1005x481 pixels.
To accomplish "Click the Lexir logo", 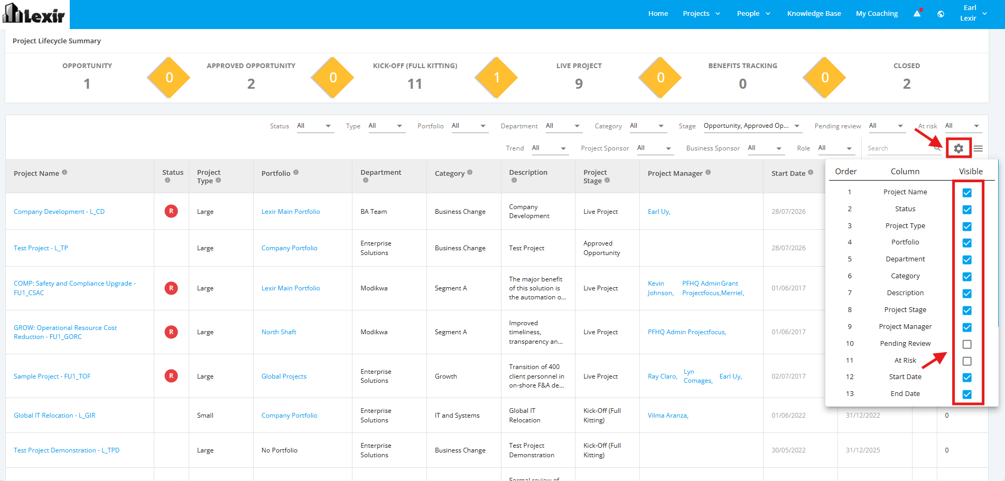I will (34, 14).
